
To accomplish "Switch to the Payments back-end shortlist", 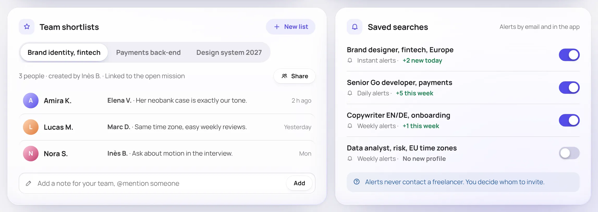I will pyautogui.click(x=148, y=52).
